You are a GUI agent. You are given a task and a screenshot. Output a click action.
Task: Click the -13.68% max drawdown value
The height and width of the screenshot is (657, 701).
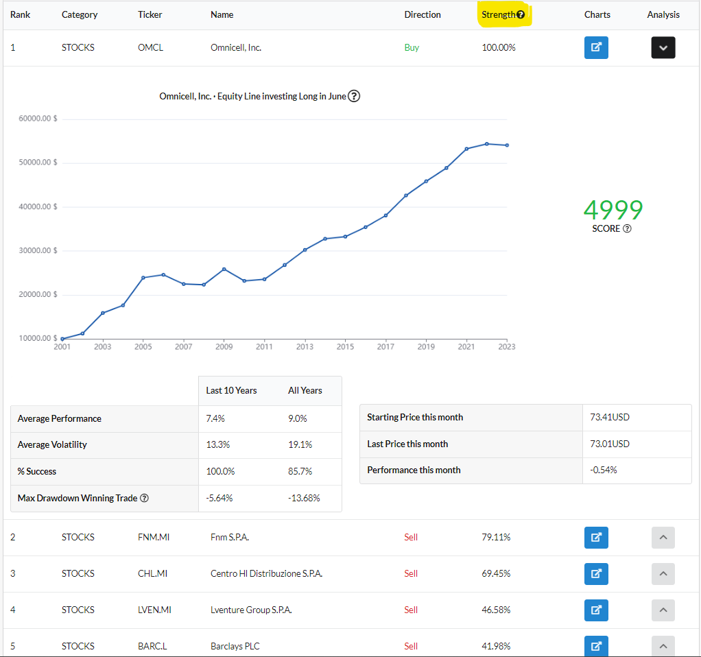[304, 498]
